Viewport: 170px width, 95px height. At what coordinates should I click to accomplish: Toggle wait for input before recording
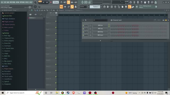[x=65, y=2]
